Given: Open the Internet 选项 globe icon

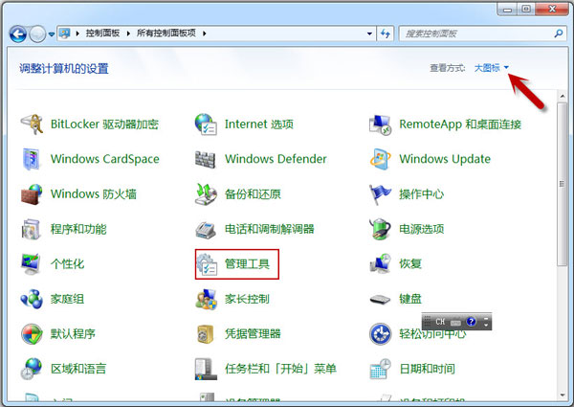Looking at the screenshot, I should [206, 124].
